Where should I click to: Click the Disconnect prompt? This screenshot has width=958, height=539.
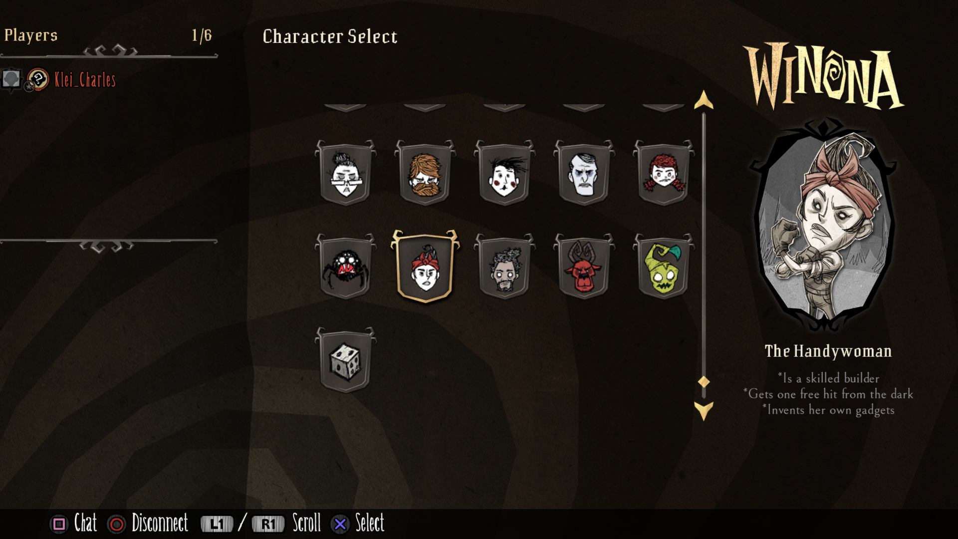(x=148, y=523)
